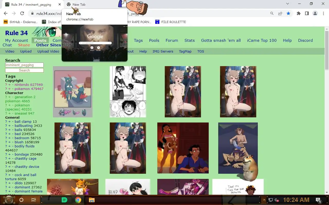
Task: Open the Video submenu link
Action: (x=10, y=51)
